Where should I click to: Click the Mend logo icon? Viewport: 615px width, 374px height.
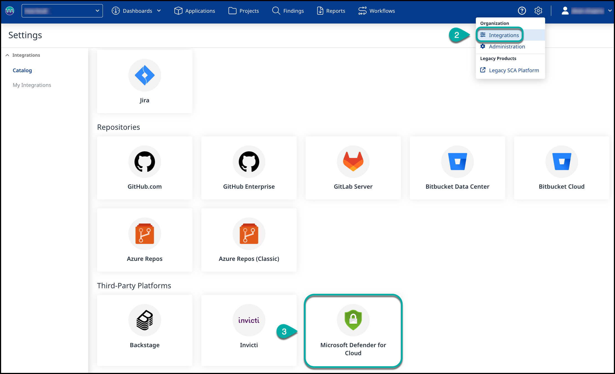click(10, 11)
